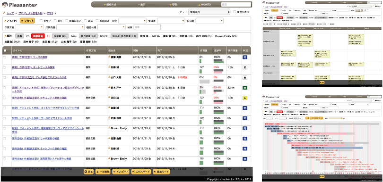Open the ビュー dropdown
Screen dimensions: 383x182
click(x=209, y=12)
